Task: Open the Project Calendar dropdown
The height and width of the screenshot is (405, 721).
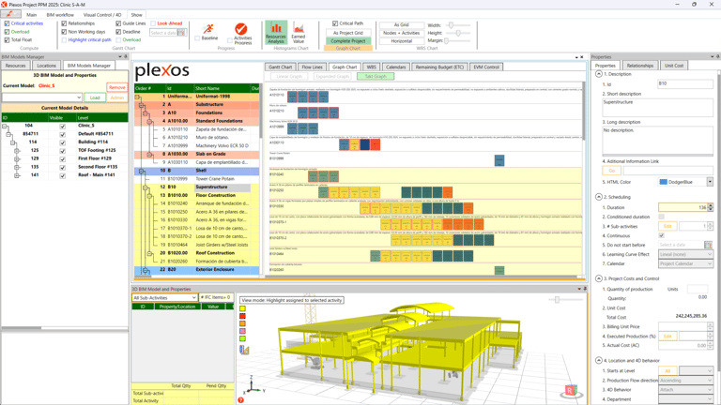Action: coord(685,263)
